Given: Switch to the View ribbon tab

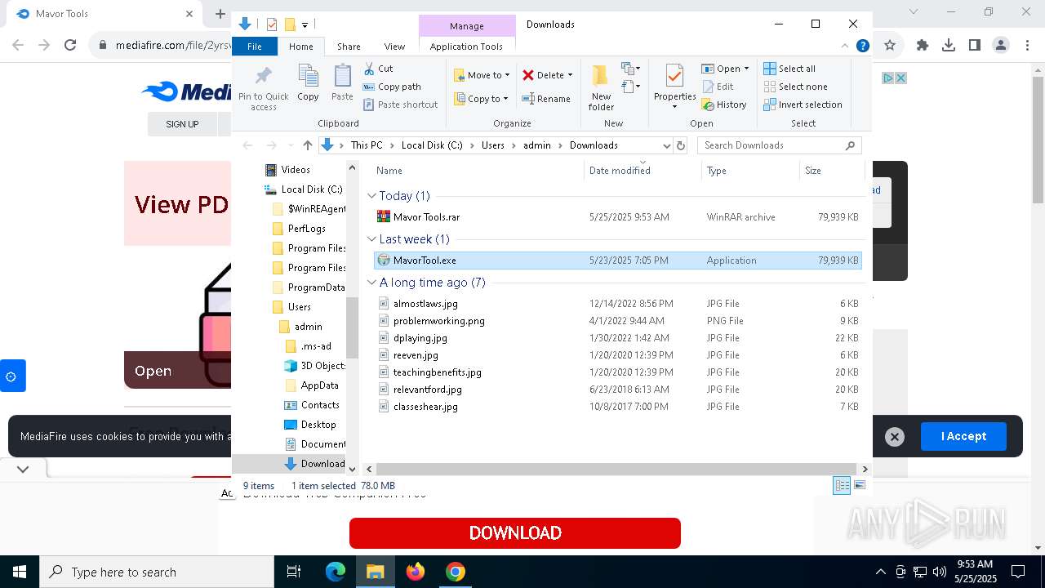Looking at the screenshot, I should click(394, 47).
